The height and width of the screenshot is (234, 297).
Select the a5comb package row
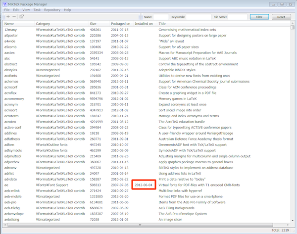147,47
